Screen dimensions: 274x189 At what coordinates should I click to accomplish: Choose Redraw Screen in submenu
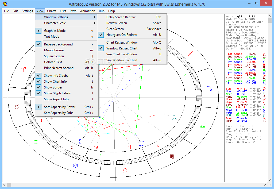(x=132, y=23)
